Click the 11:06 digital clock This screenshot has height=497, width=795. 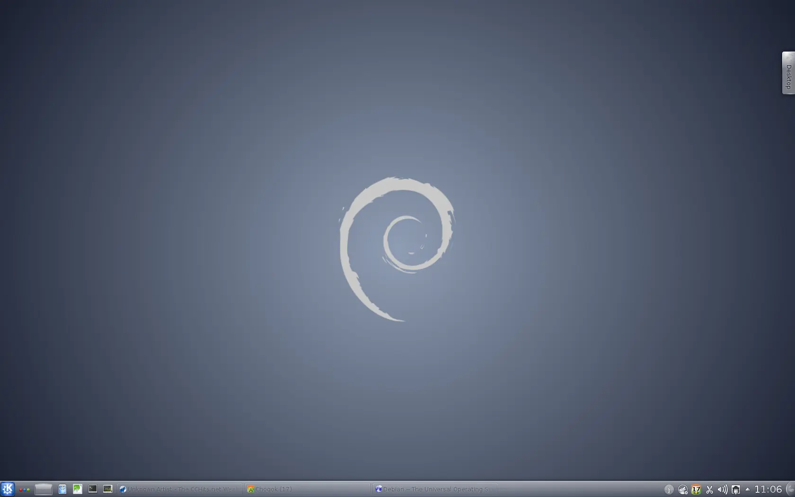(x=768, y=489)
